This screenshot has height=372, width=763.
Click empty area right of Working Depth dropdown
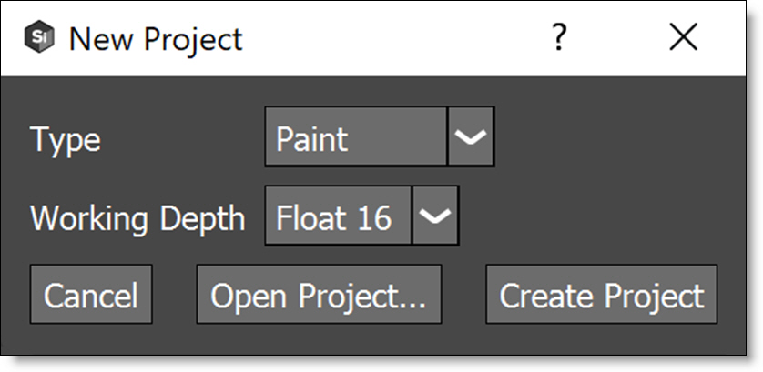tap(592, 216)
